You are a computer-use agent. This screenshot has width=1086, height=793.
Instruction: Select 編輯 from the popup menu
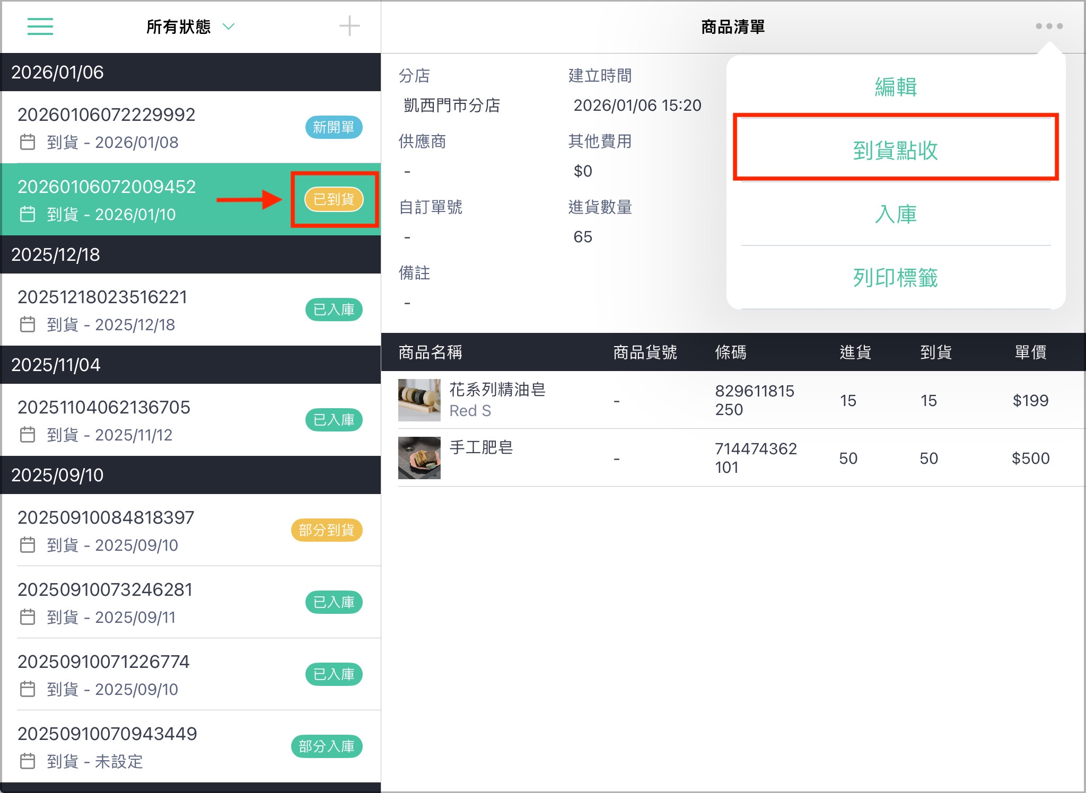coord(896,87)
